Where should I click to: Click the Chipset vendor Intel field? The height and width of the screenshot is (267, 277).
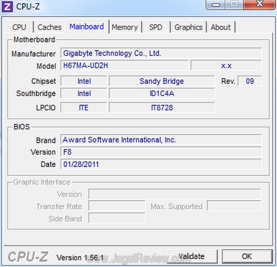(x=84, y=81)
